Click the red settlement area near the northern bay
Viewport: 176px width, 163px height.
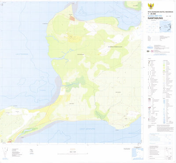click(x=72, y=19)
